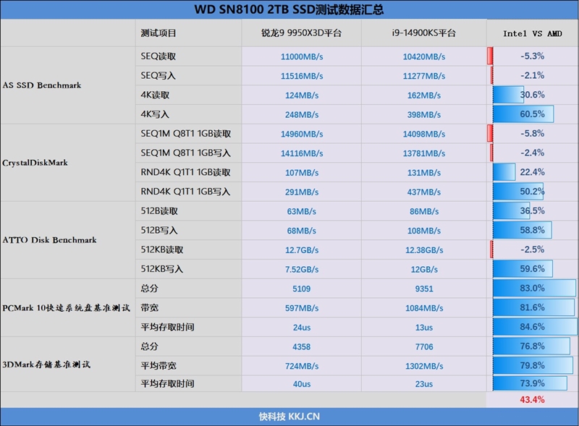This screenshot has width=579, height=426.
Task: Select the '4K读取' row label
Action: [x=155, y=95]
